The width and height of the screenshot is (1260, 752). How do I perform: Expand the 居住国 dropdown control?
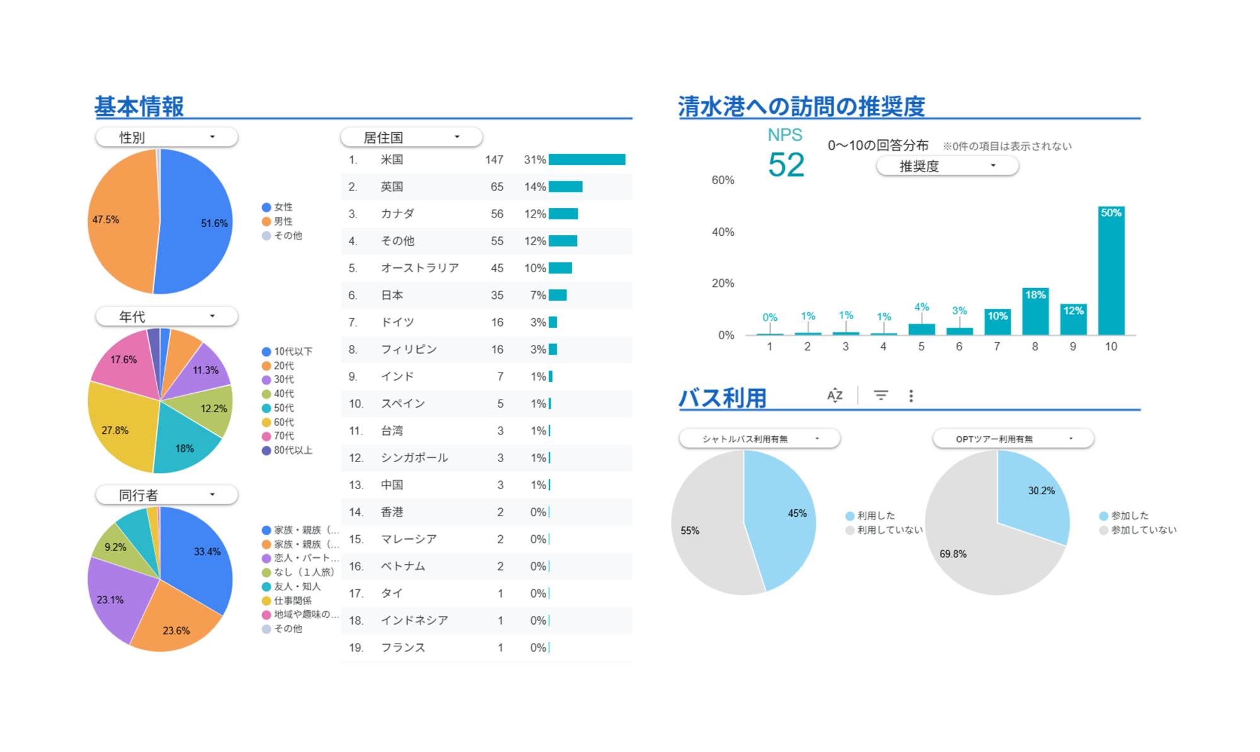click(411, 137)
